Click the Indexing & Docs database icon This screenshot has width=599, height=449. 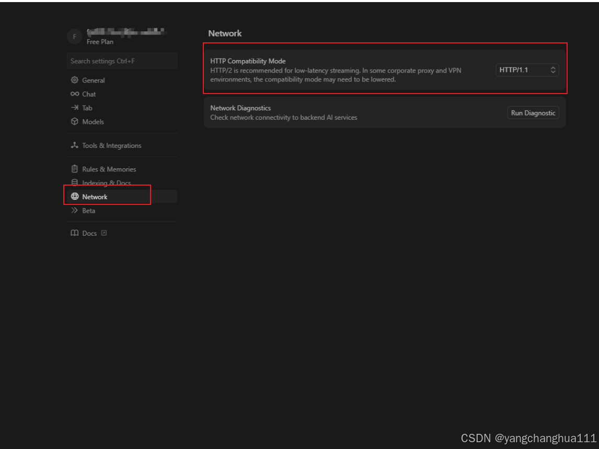point(74,182)
